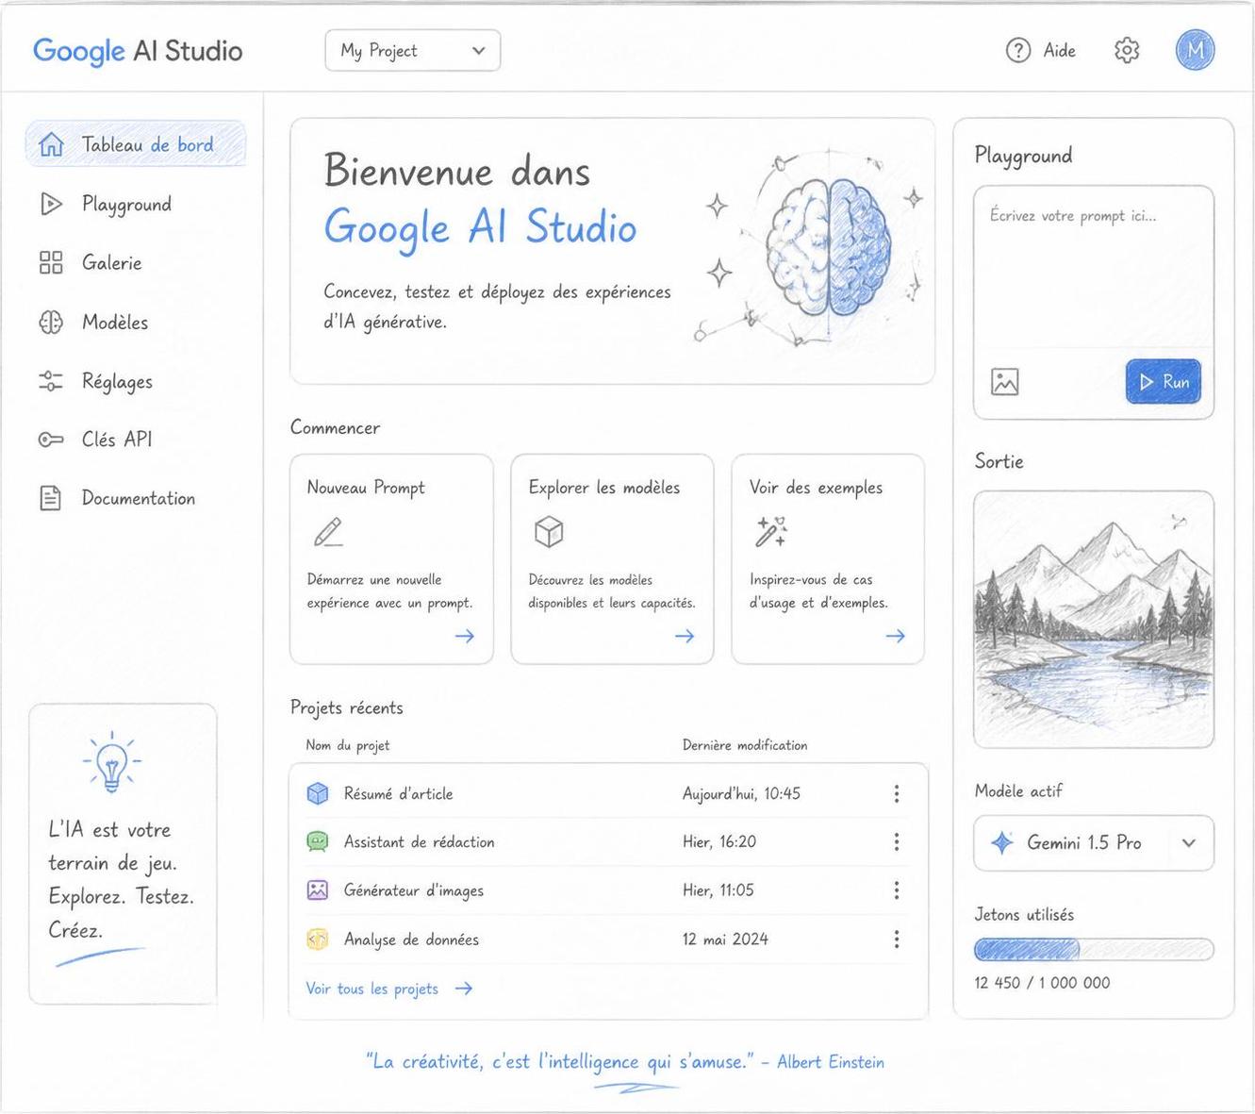
Task: Open the M user avatar
Action: [x=1195, y=50]
